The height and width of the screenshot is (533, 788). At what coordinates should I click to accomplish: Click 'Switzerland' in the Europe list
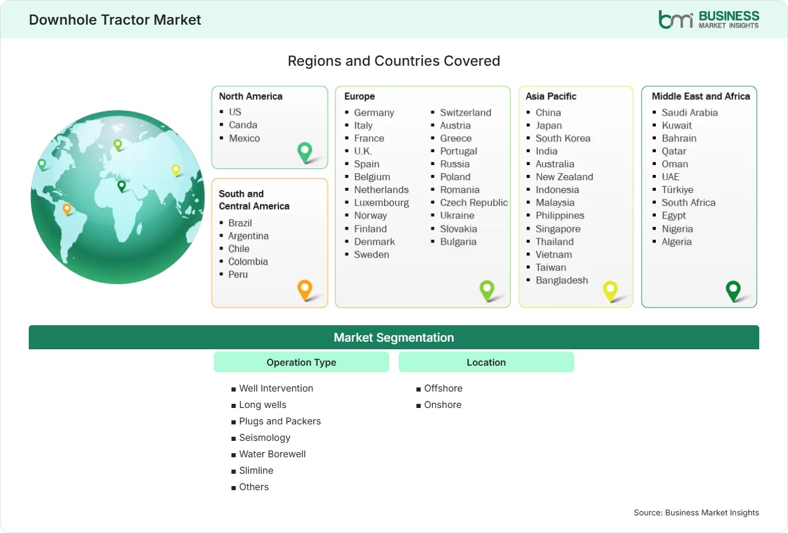click(466, 113)
